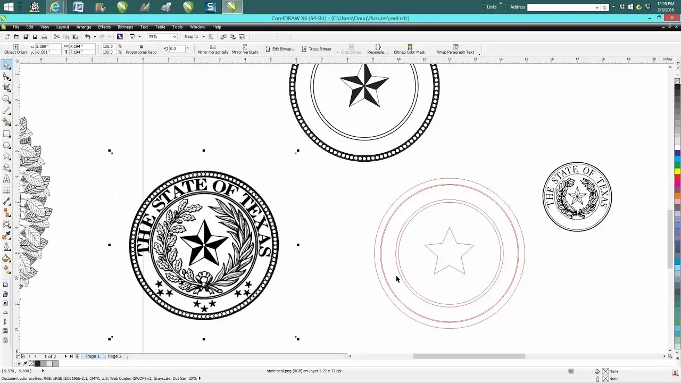Click the Print icon

(x=44, y=37)
